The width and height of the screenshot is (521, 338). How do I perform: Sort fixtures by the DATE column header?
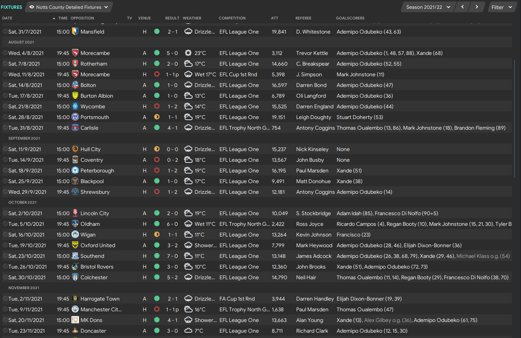(7, 18)
